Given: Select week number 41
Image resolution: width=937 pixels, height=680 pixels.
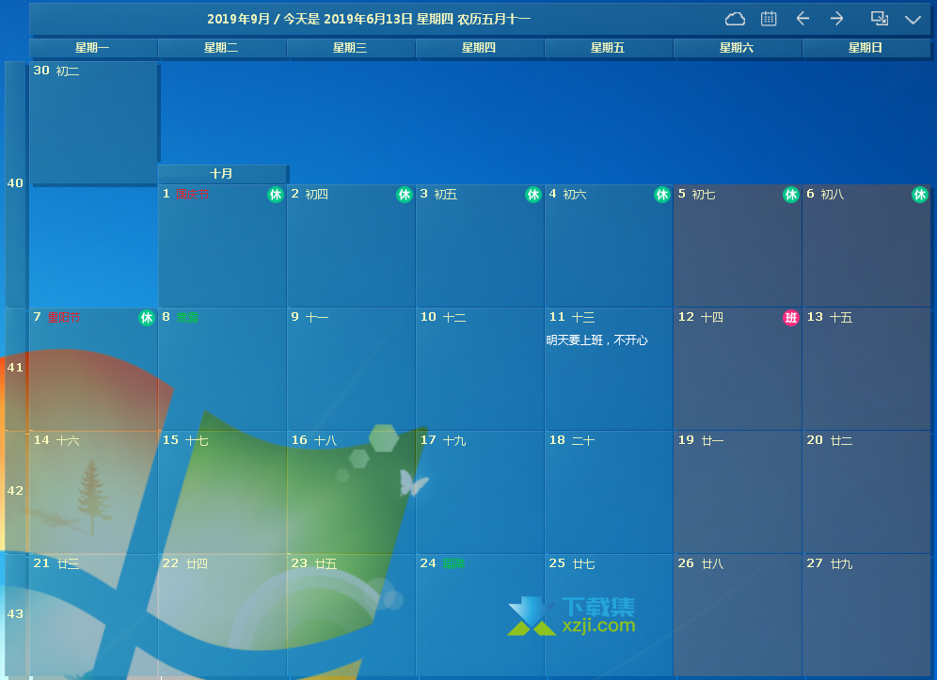Looking at the screenshot, I should [x=15, y=368].
